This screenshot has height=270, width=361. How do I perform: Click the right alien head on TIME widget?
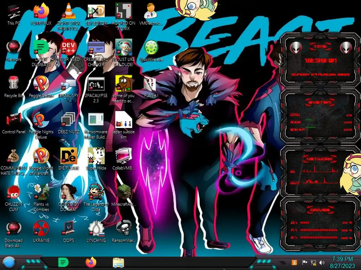point(346,47)
